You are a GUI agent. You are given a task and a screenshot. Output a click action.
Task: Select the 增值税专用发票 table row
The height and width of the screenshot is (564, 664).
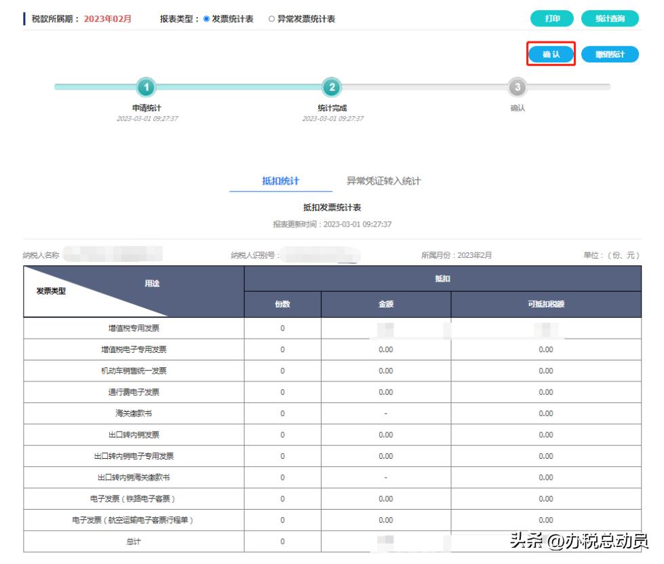pyautogui.click(x=132, y=328)
